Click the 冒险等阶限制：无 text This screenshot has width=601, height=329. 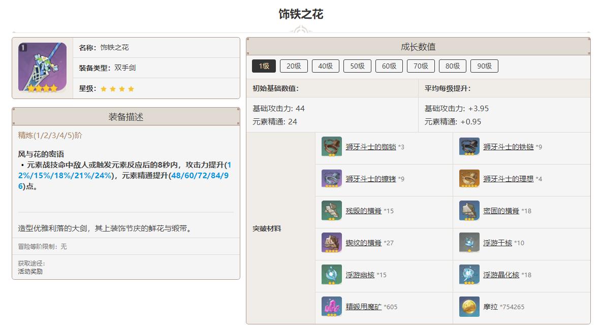tap(42, 247)
